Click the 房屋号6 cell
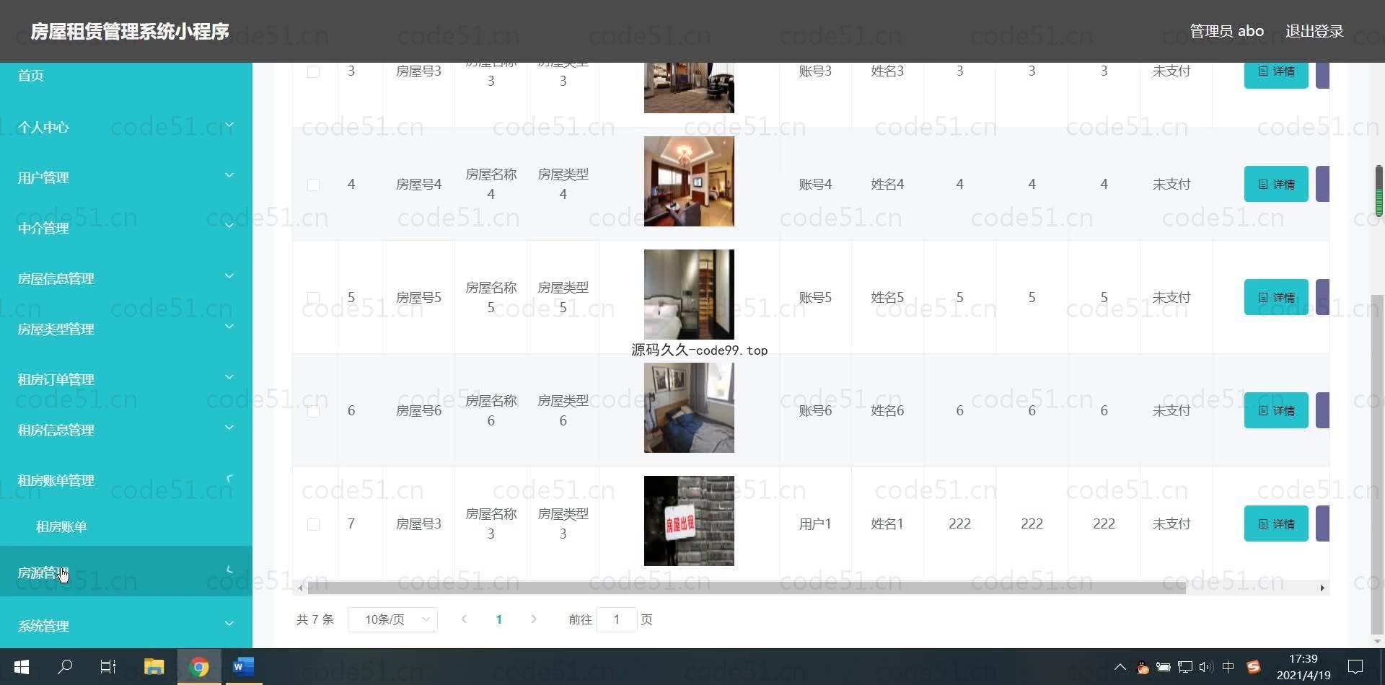 tap(418, 410)
